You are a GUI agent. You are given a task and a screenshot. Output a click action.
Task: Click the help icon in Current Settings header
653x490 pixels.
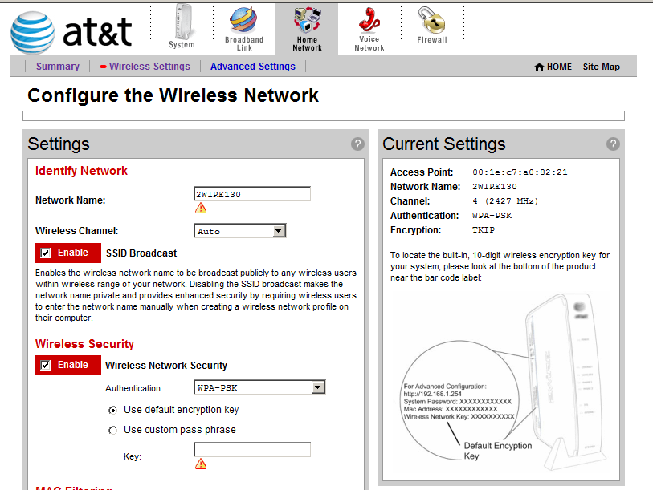[613, 144]
